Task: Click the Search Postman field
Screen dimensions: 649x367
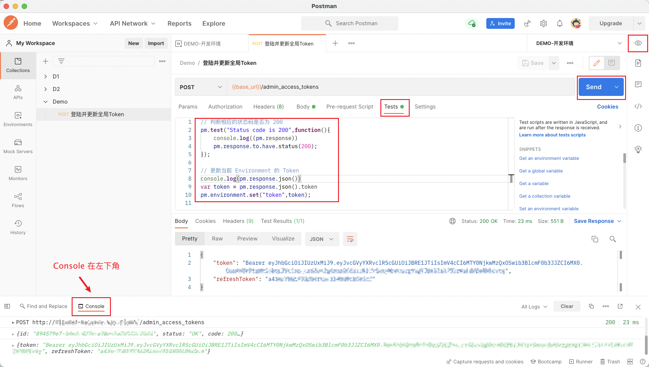Action: [x=350, y=23]
